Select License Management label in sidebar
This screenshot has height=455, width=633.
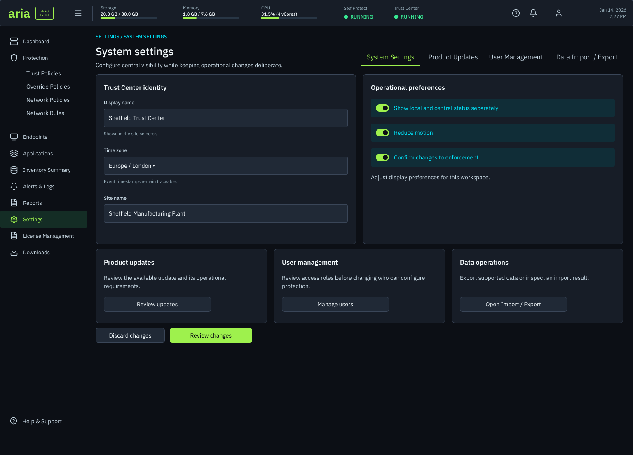pyautogui.click(x=49, y=236)
